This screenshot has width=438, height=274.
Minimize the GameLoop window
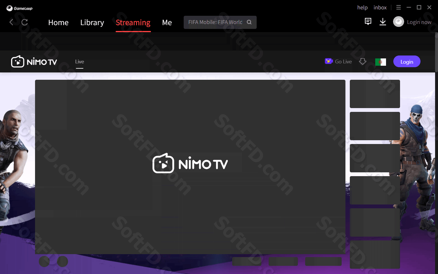409,7
